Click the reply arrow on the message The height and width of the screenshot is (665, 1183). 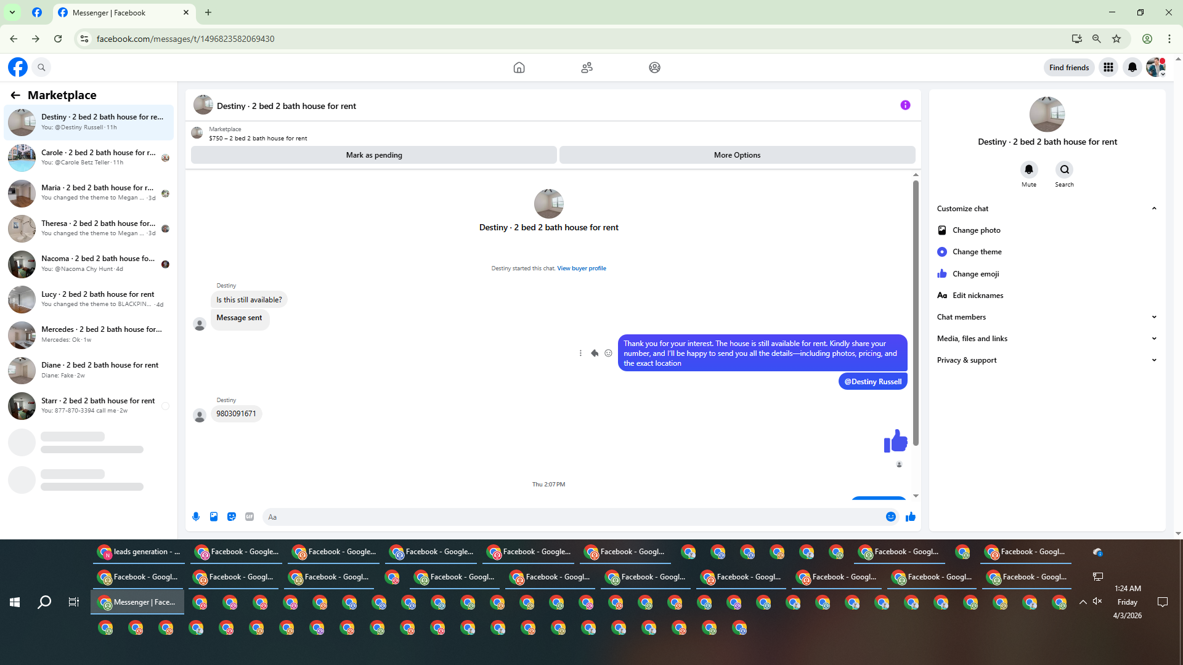595,353
